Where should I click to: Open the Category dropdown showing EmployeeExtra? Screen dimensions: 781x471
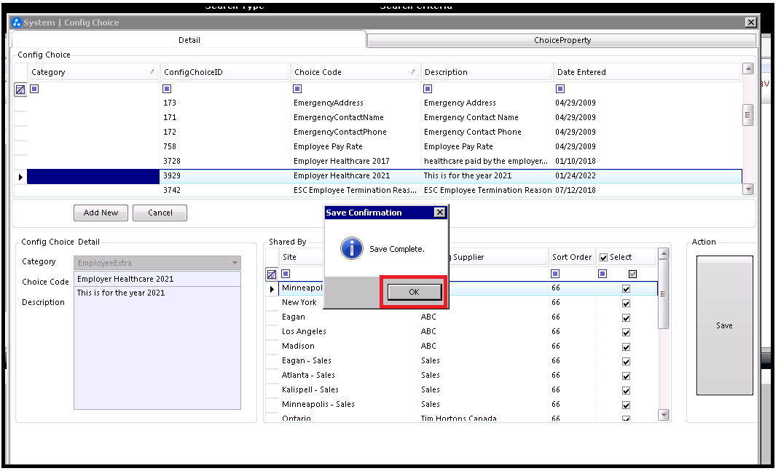click(x=157, y=263)
